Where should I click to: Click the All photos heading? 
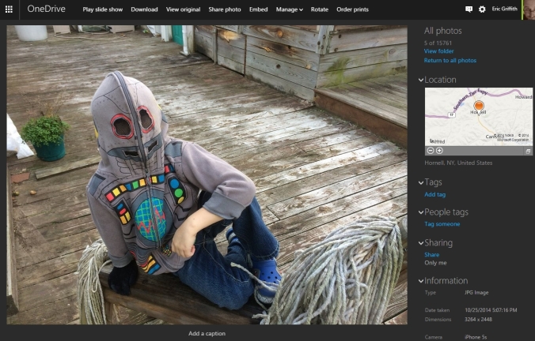(x=443, y=31)
